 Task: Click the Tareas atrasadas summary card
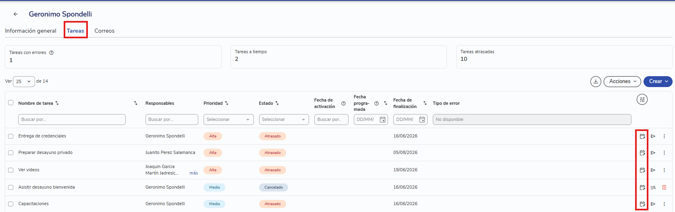click(x=564, y=57)
